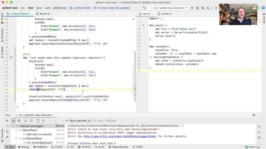Open dropdown arrow next to profile icon
266x149 pixels.
tap(212, 8)
